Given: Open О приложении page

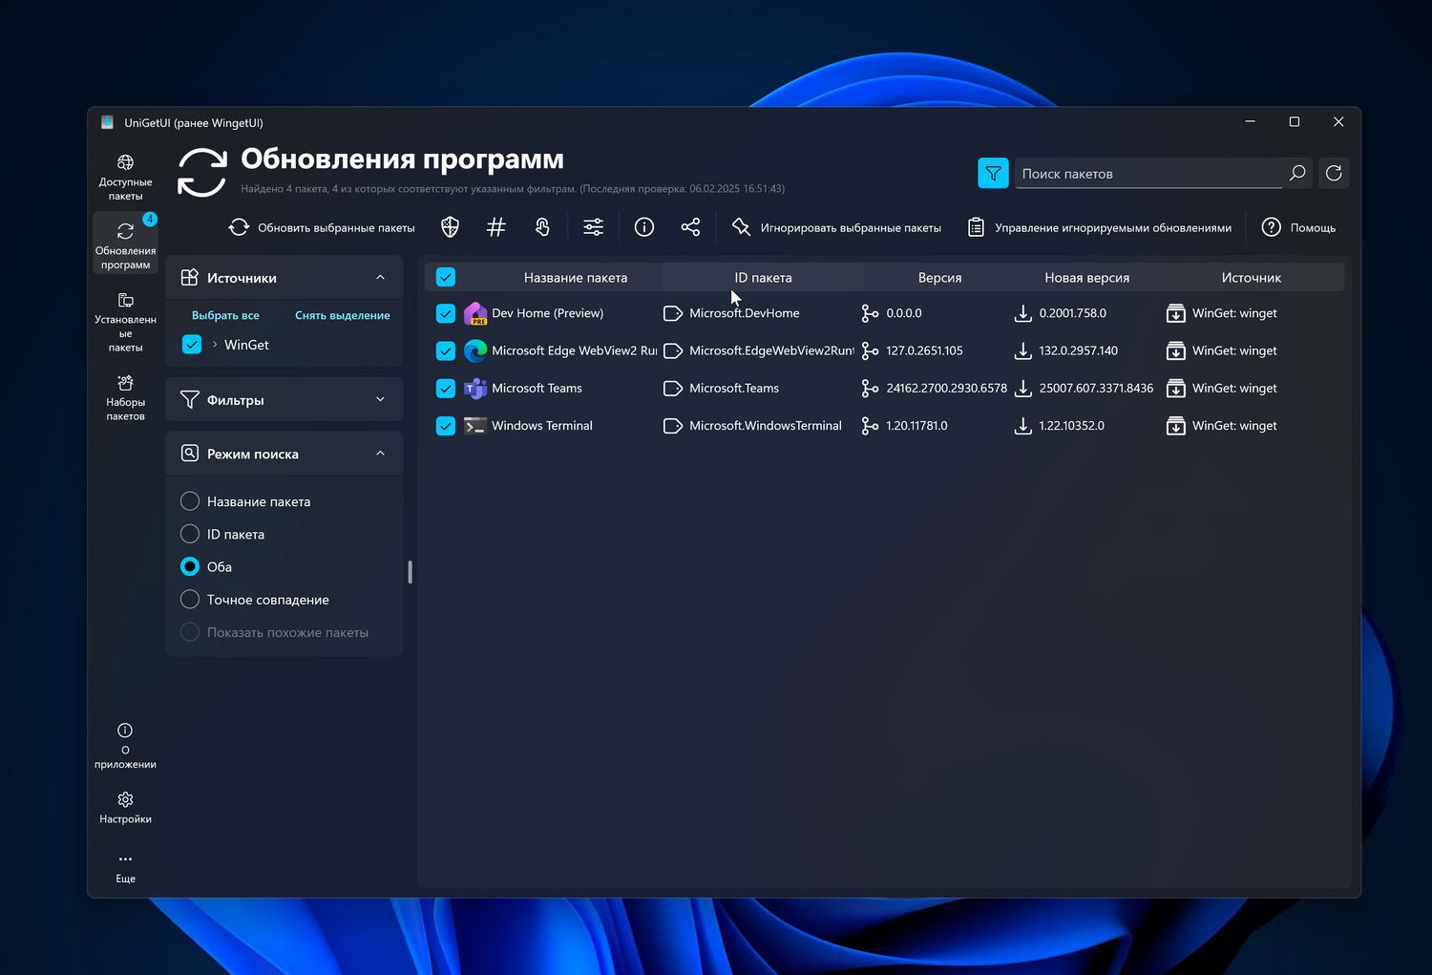Looking at the screenshot, I should click(x=125, y=746).
